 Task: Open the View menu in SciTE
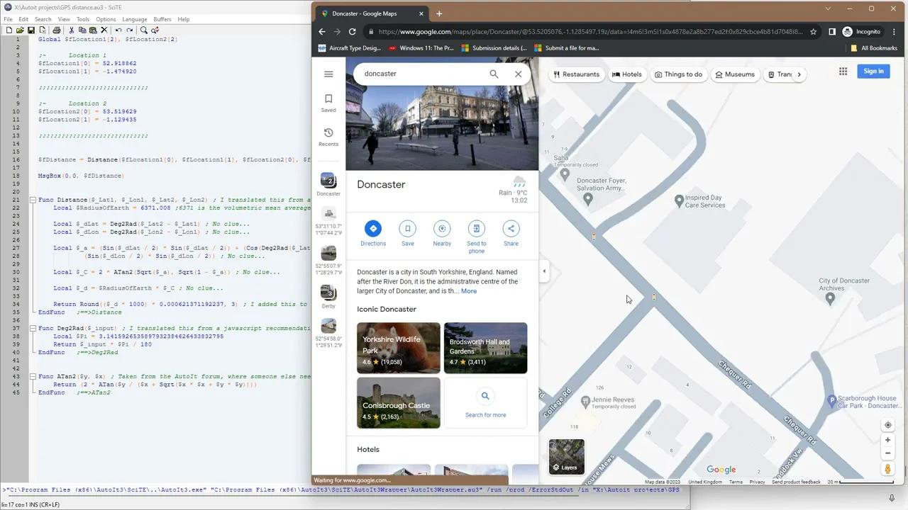click(x=64, y=19)
